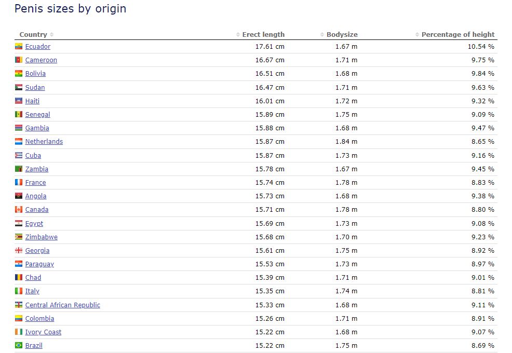Click the Canada flag icon
Viewport: 512px width, 353px height.
click(x=19, y=209)
